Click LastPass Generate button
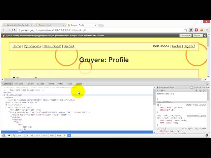Image resolution: width=211 pixels, height=158 pixels. coord(185,36)
